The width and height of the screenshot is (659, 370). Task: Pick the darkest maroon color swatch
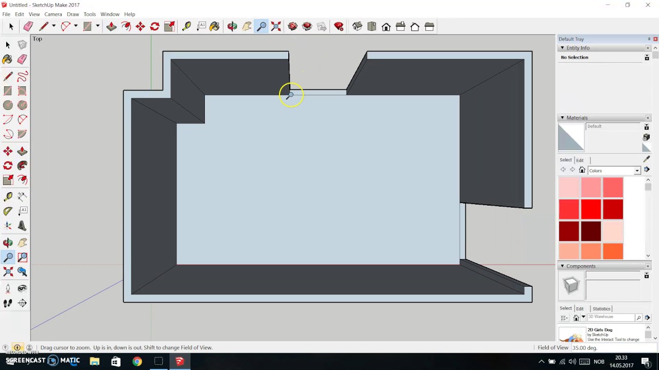(x=591, y=231)
